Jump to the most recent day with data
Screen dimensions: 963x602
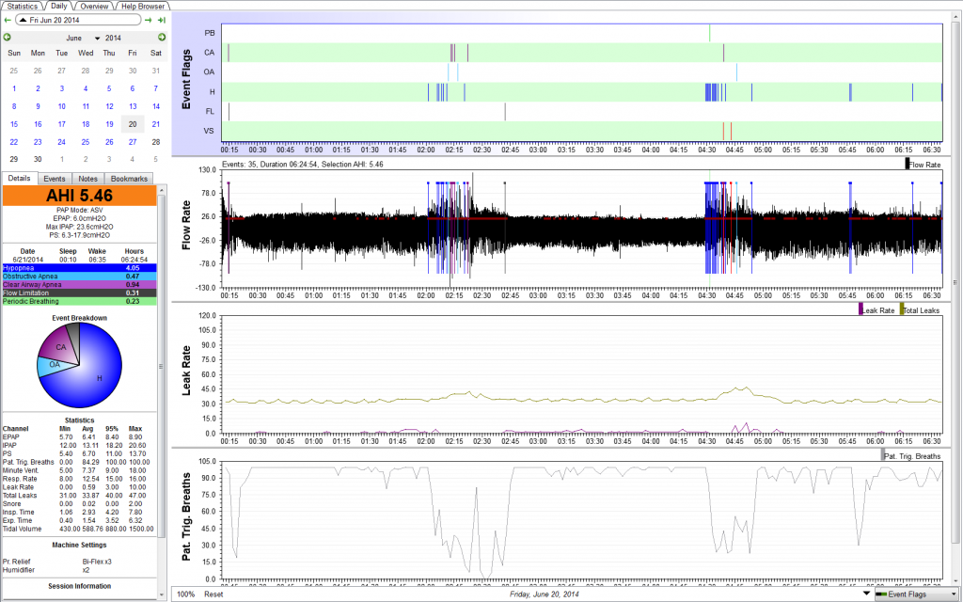[162, 20]
